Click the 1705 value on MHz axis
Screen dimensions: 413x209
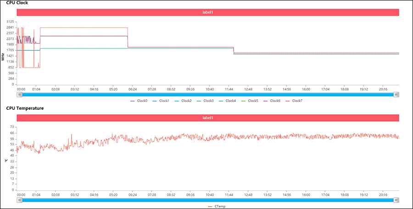pos(11,50)
